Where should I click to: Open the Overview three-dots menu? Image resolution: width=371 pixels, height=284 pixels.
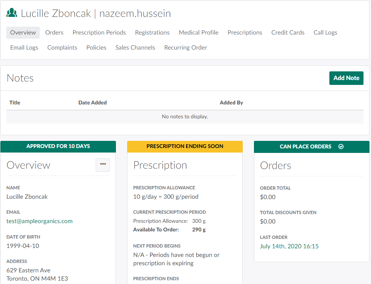click(103, 165)
